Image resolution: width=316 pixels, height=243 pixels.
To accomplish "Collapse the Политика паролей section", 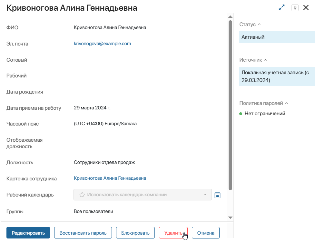I will coord(286,103).
